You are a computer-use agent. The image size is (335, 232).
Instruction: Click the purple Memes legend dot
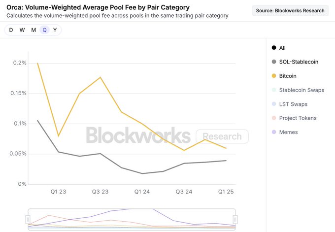274,132
